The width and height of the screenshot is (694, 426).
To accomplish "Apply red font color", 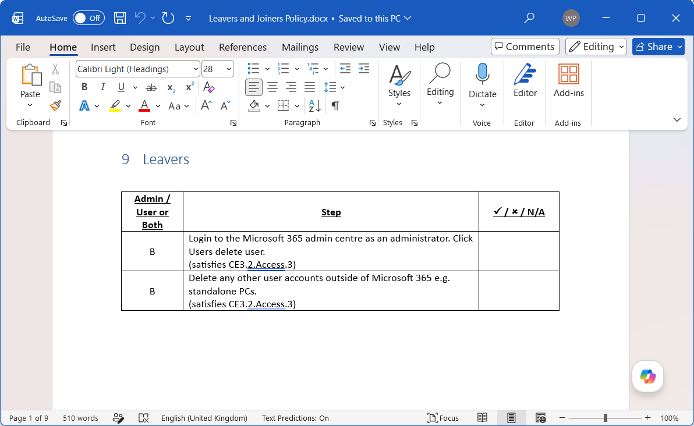I will click(144, 106).
